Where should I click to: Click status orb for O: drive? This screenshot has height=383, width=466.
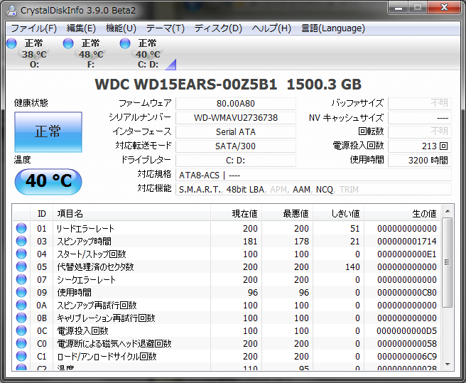click(11, 43)
